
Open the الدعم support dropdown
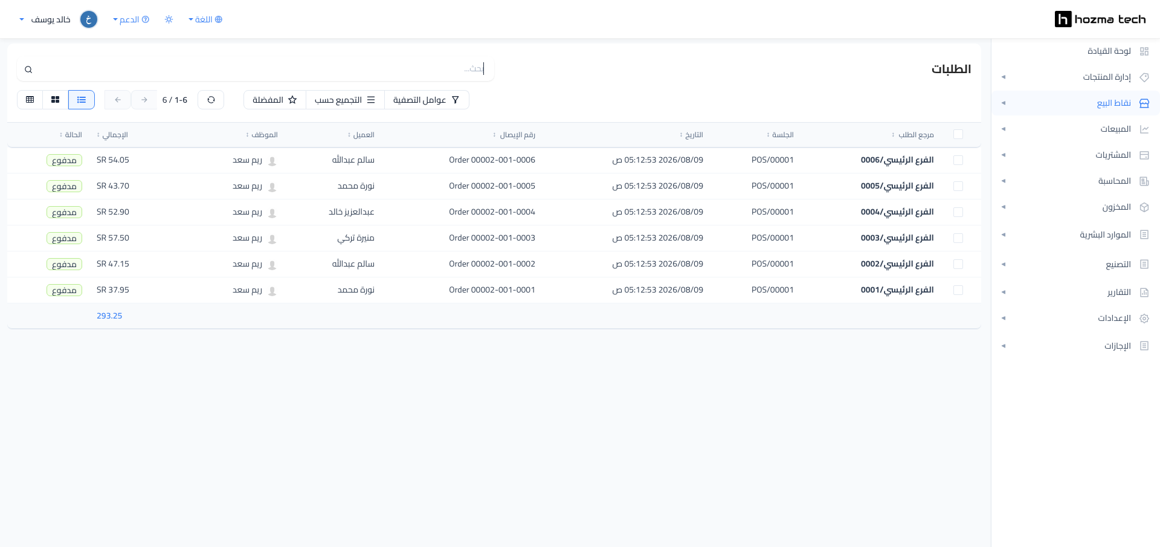point(131,19)
